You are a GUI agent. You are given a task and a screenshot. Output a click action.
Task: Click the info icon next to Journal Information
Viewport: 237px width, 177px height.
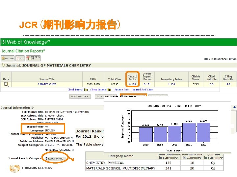pyautogui.click(x=32, y=108)
